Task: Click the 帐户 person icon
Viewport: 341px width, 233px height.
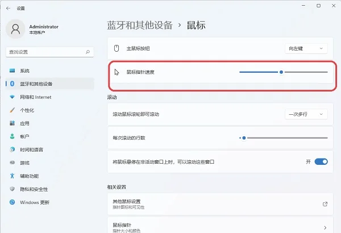Action: pos(12,136)
